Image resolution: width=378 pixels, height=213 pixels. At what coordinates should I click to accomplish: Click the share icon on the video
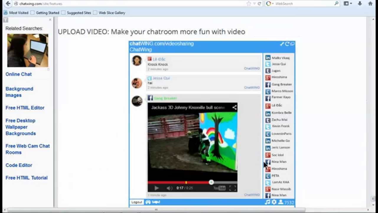pos(234,107)
